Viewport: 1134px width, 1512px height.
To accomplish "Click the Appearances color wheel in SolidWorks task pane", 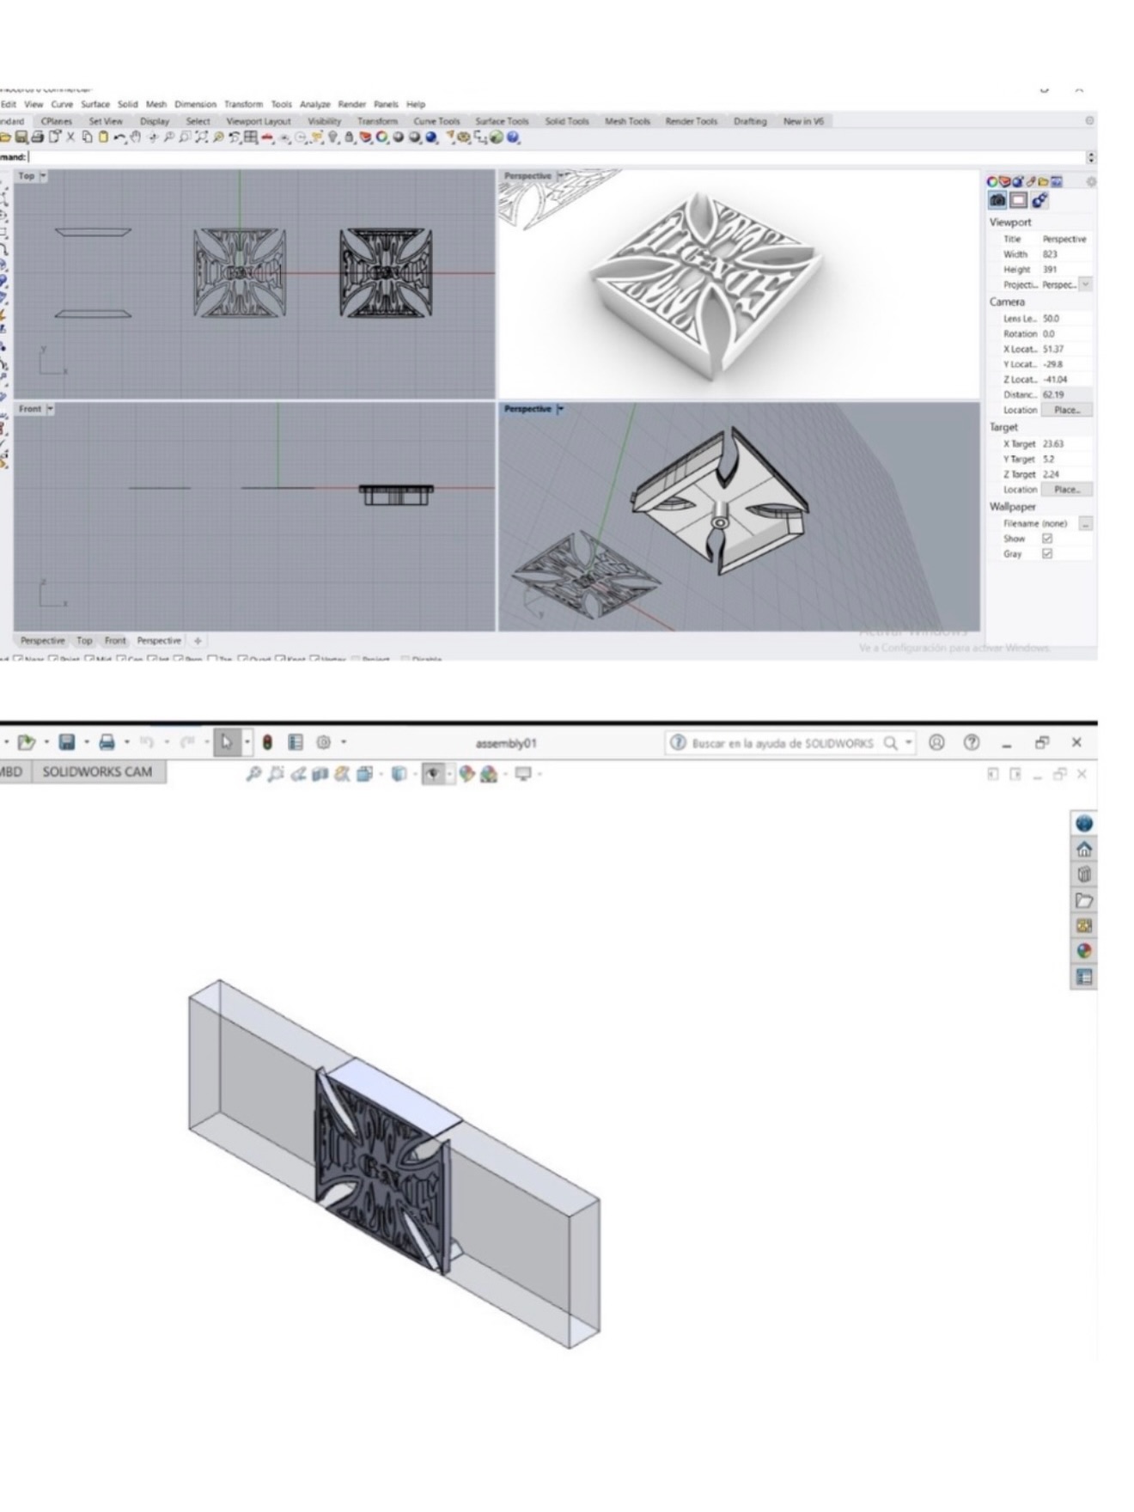I will (1084, 951).
